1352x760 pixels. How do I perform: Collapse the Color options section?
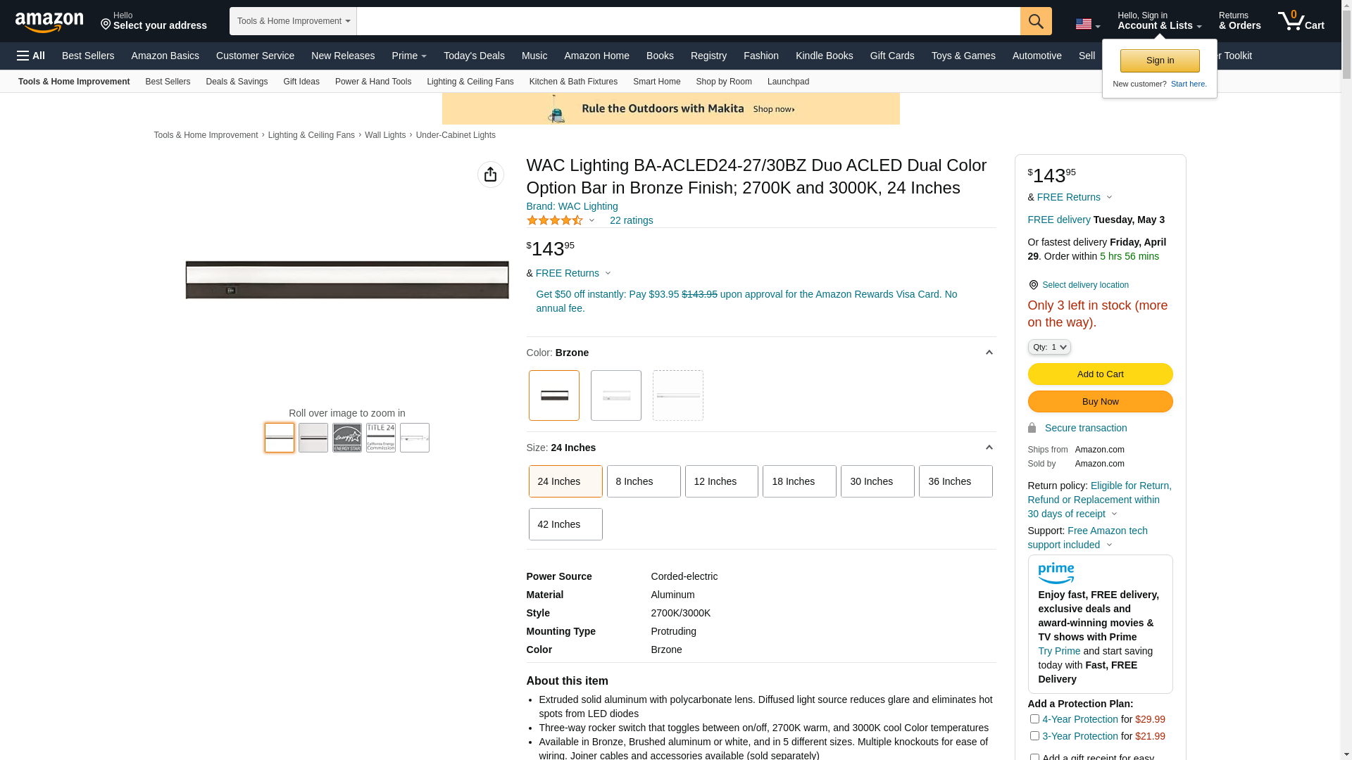989,353
